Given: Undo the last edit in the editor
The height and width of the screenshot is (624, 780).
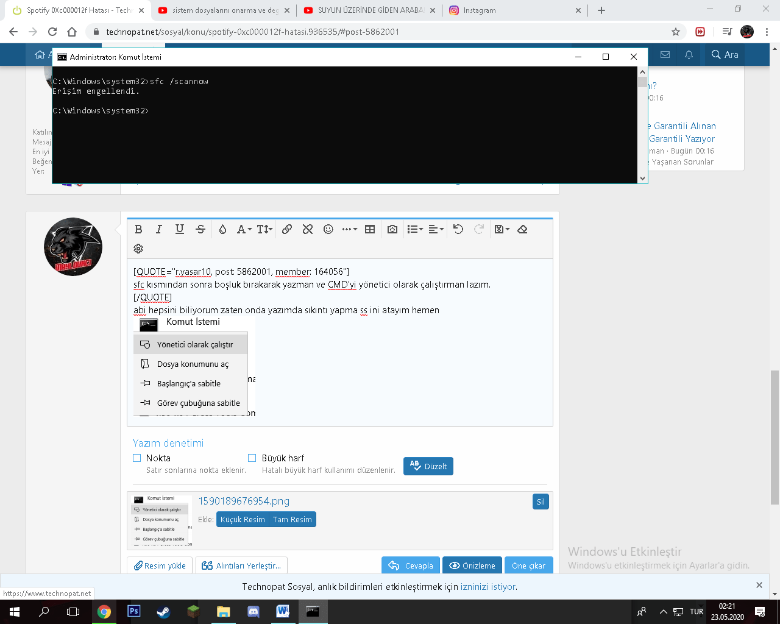Looking at the screenshot, I should point(458,229).
